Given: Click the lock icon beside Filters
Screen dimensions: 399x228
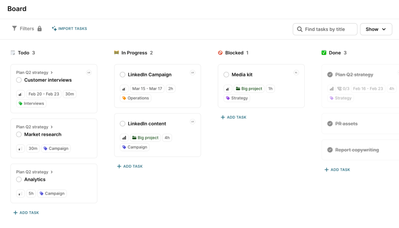Looking at the screenshot, I should click(x=39, y=28).
